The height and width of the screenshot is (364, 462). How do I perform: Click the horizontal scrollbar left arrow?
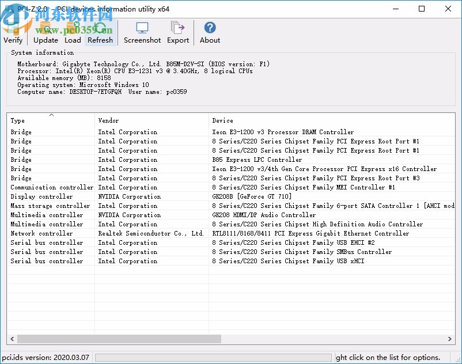[x=12, y=339]
